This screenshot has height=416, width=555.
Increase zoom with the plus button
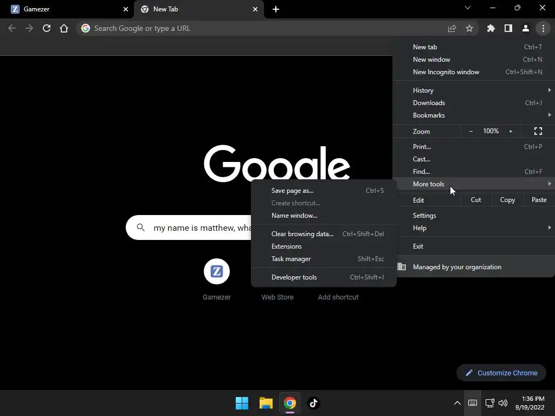(x=511, y=131)
